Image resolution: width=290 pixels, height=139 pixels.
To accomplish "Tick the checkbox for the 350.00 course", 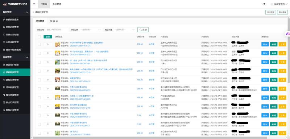I will coord(39,44).
